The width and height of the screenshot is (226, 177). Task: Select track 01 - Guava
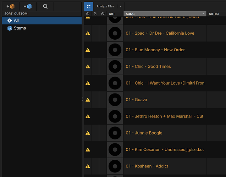(x=136, y=99)
